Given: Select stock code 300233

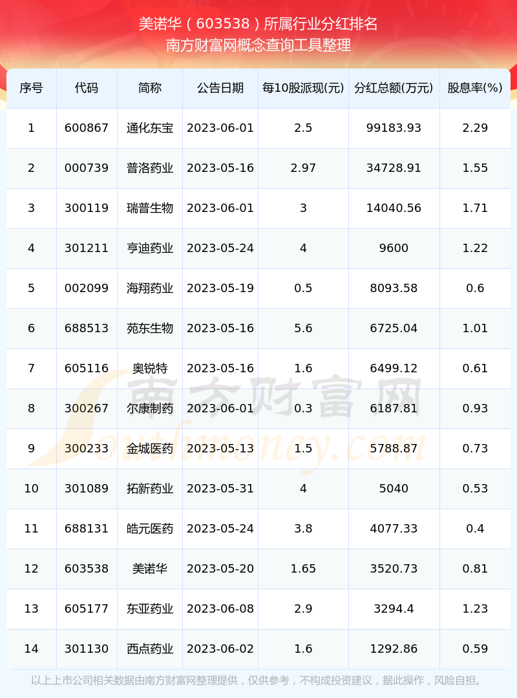Looking at the screenshot, I should pyautogui.click(x=87, y=449).
